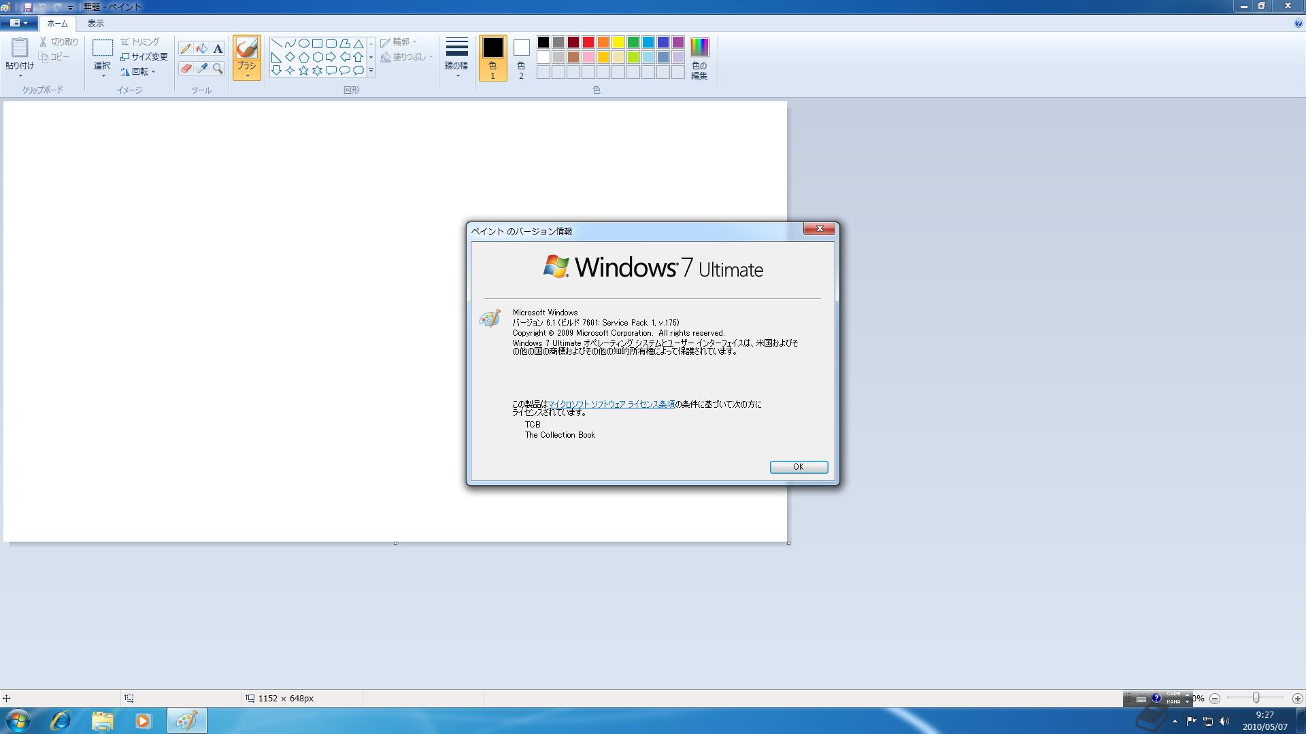This screenshot has width=1306, height=734.
Task: Pick the yellow color swatch
Action: (x=618, y=42)
